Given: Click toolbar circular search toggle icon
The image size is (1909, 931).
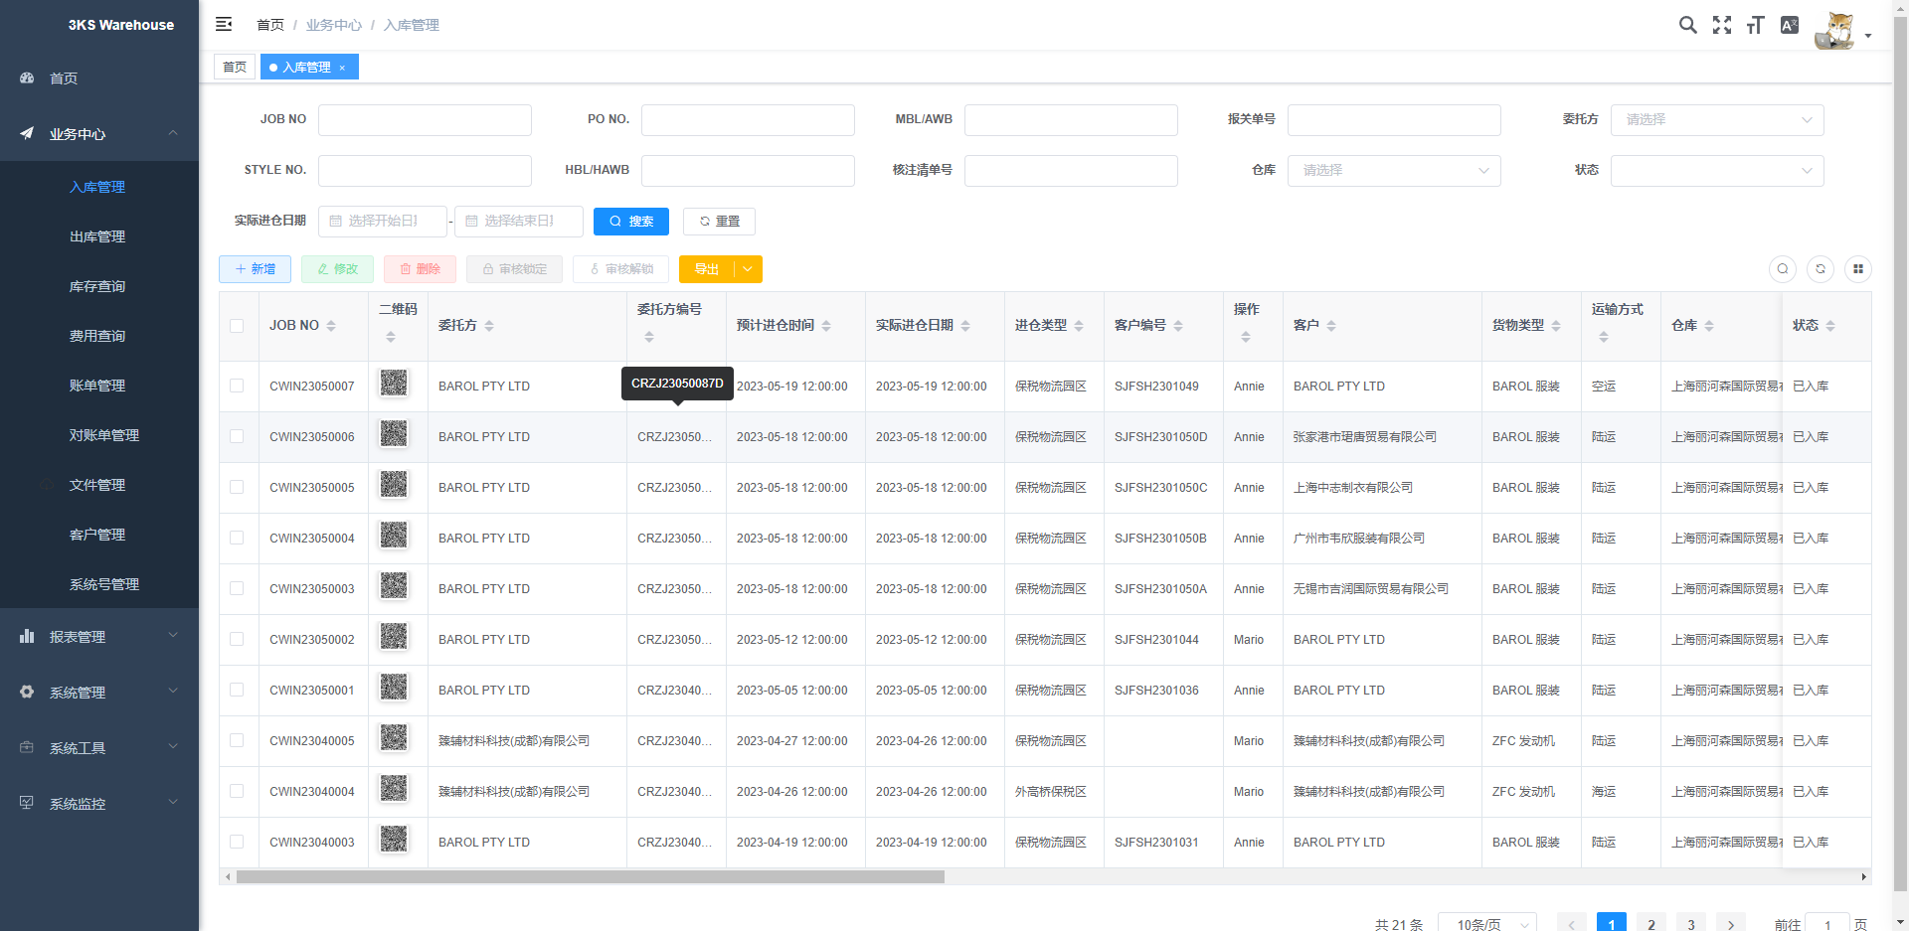Looking at the screenshot, I should tap(1783, 268).
